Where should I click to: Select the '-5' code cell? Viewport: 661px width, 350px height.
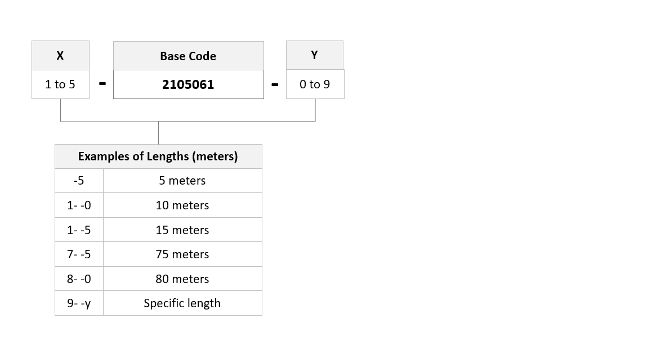click(79, 181)
